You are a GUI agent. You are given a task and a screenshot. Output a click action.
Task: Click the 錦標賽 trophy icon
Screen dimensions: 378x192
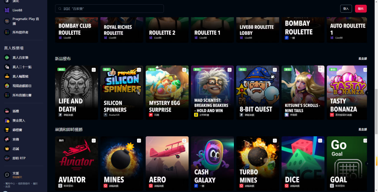[7, 130]
